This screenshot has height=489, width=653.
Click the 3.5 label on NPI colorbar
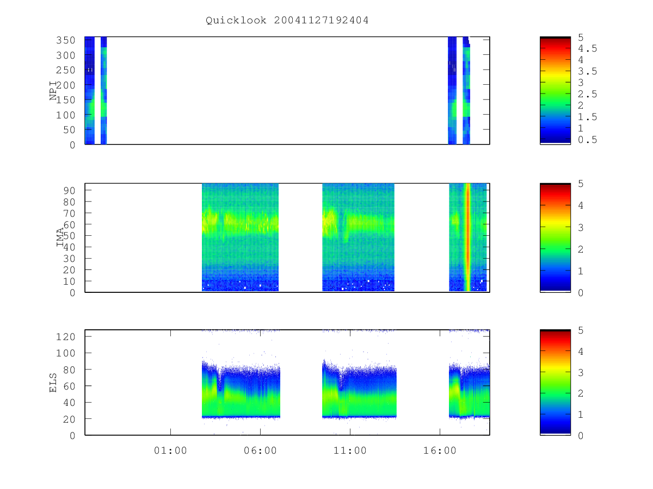(x=588, y=71)
